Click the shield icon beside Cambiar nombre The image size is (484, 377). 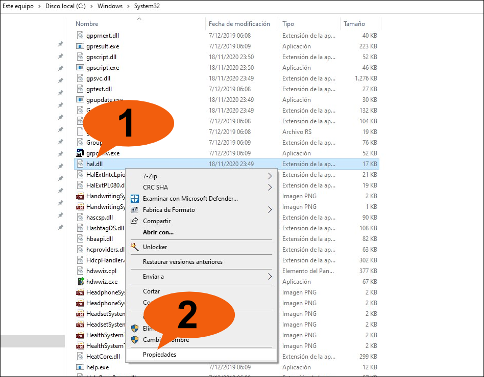[135, 340]
